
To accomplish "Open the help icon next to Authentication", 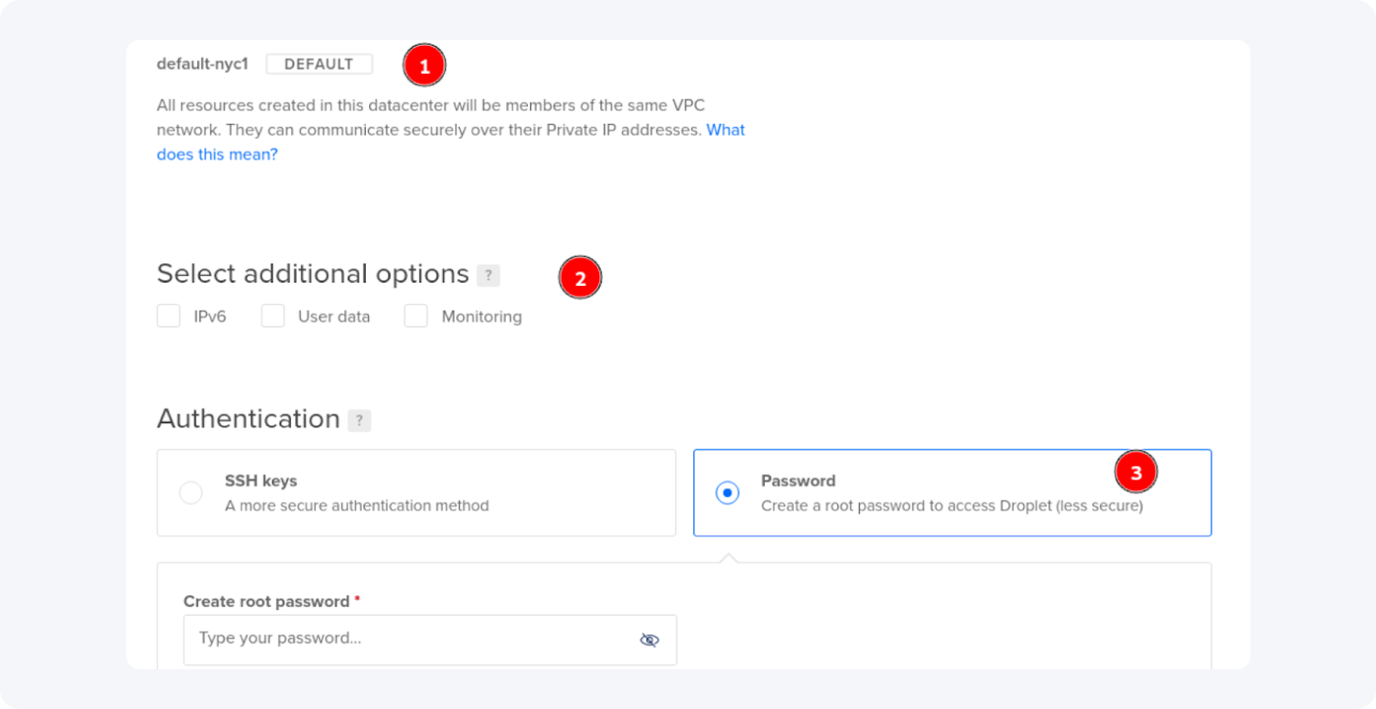I will coord(359,421).
